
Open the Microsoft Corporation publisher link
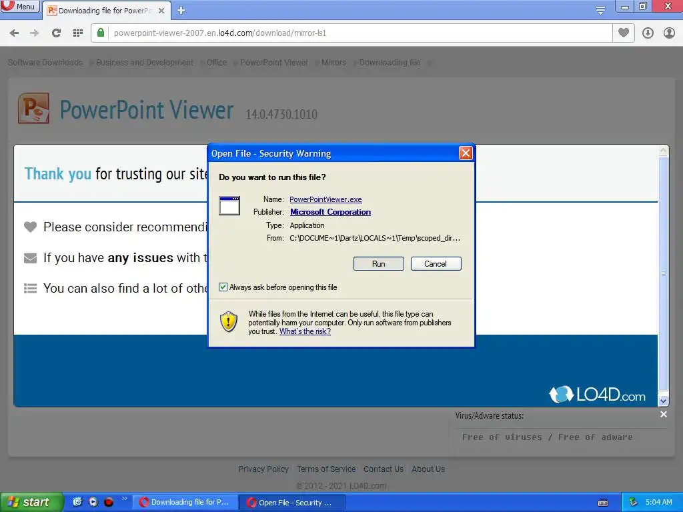point(330,212)
